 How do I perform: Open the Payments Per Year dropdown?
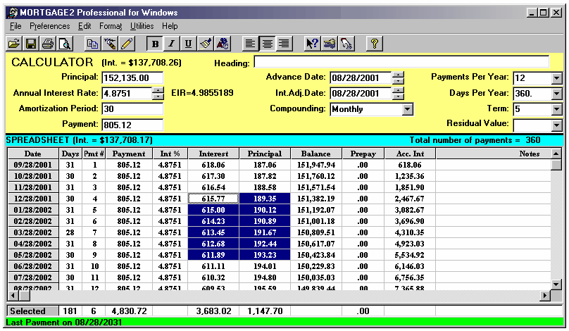[556, 78]
